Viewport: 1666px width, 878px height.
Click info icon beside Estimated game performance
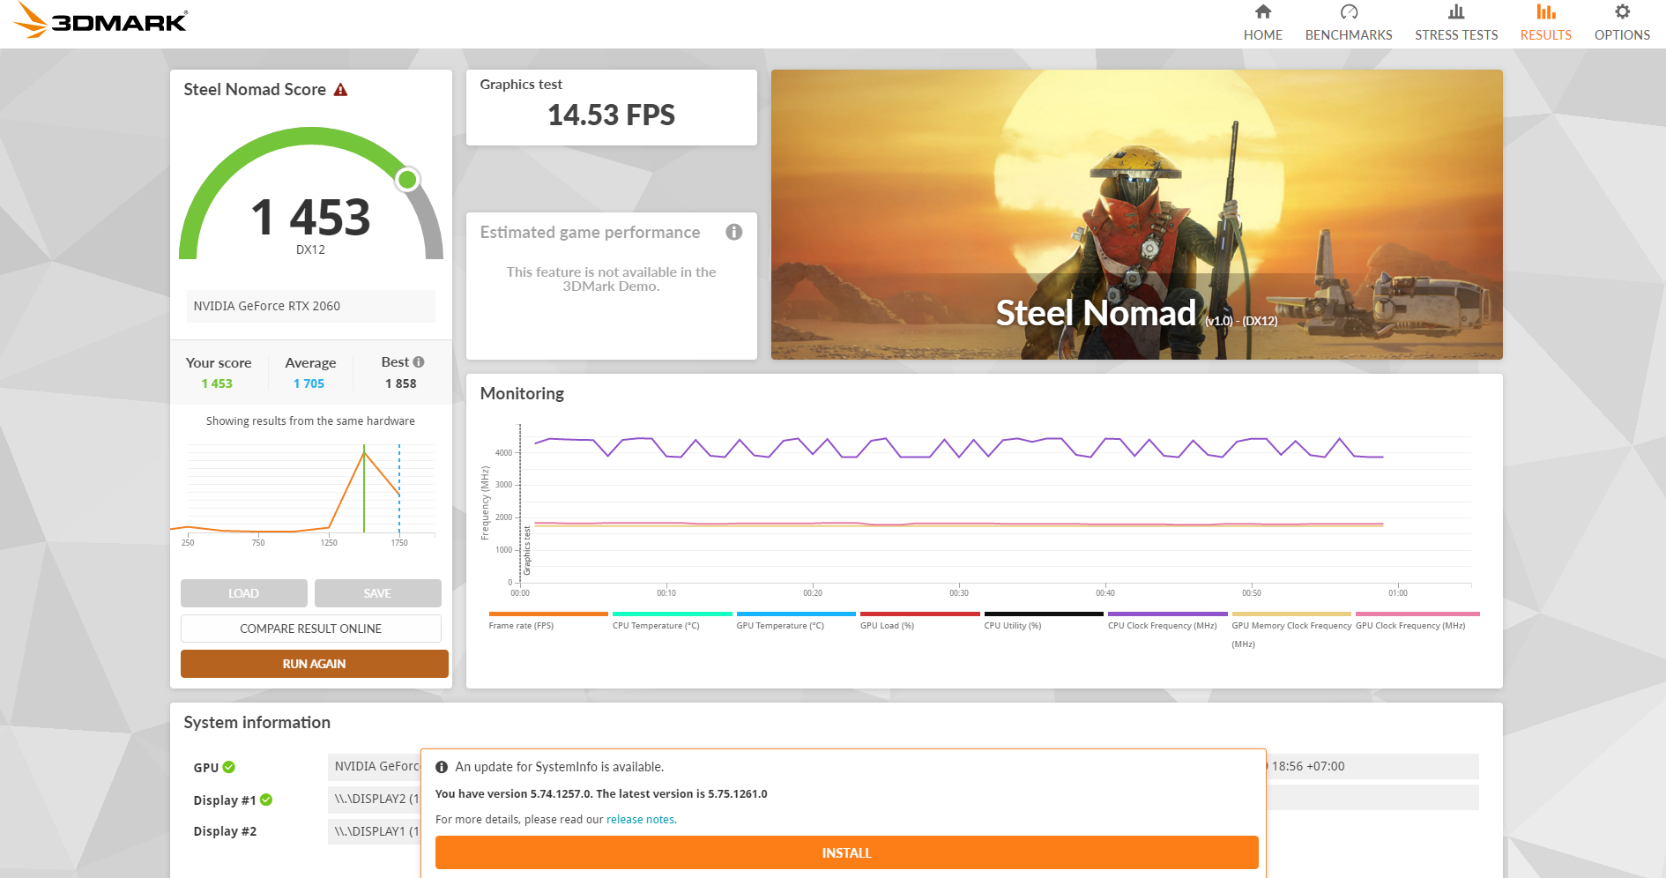(x=733, y=232)
